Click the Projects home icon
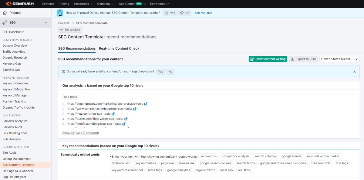 coord(5,13)
